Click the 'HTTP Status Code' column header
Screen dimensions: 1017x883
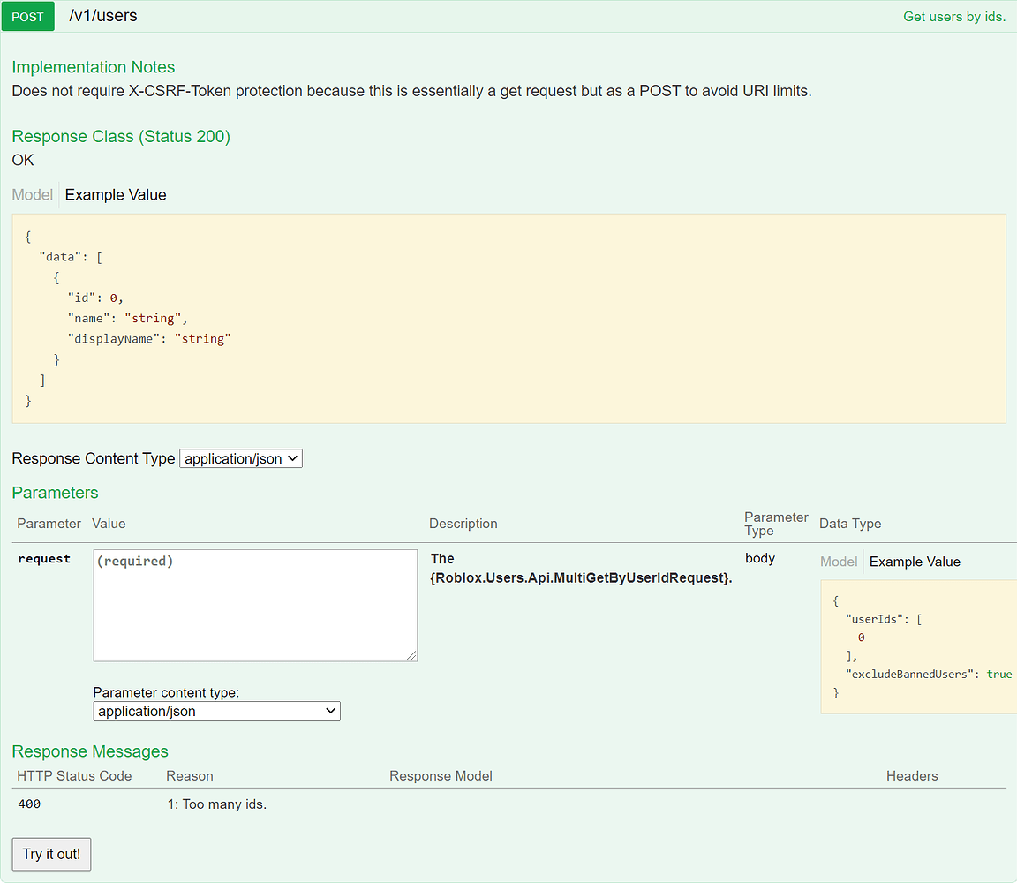(74, 776)
